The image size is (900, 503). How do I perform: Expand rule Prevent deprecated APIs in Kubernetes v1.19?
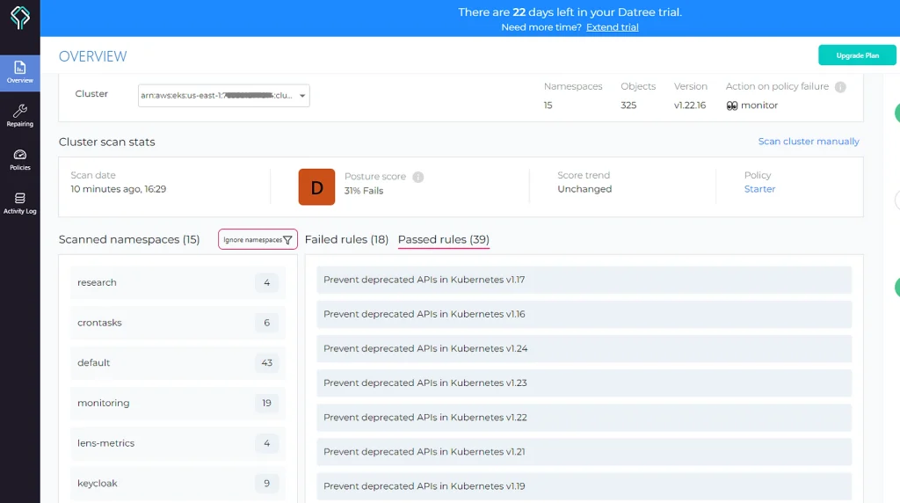point(584,486)
